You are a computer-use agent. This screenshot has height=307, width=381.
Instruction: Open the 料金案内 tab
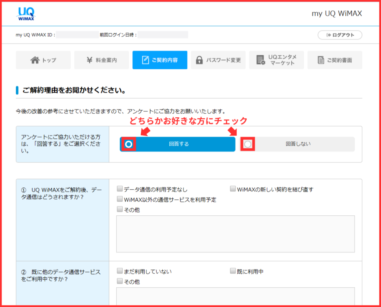102,60
